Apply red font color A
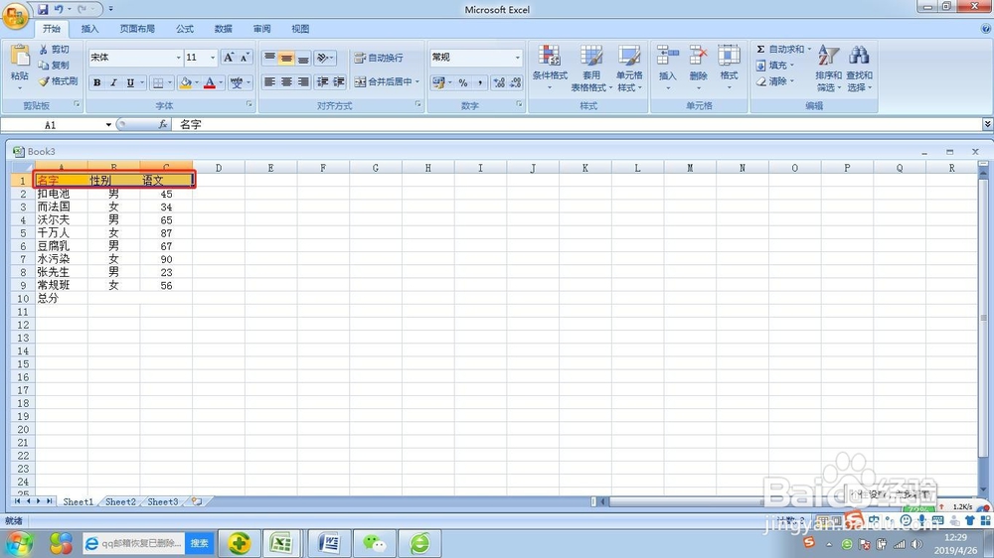 click(209, 82)
